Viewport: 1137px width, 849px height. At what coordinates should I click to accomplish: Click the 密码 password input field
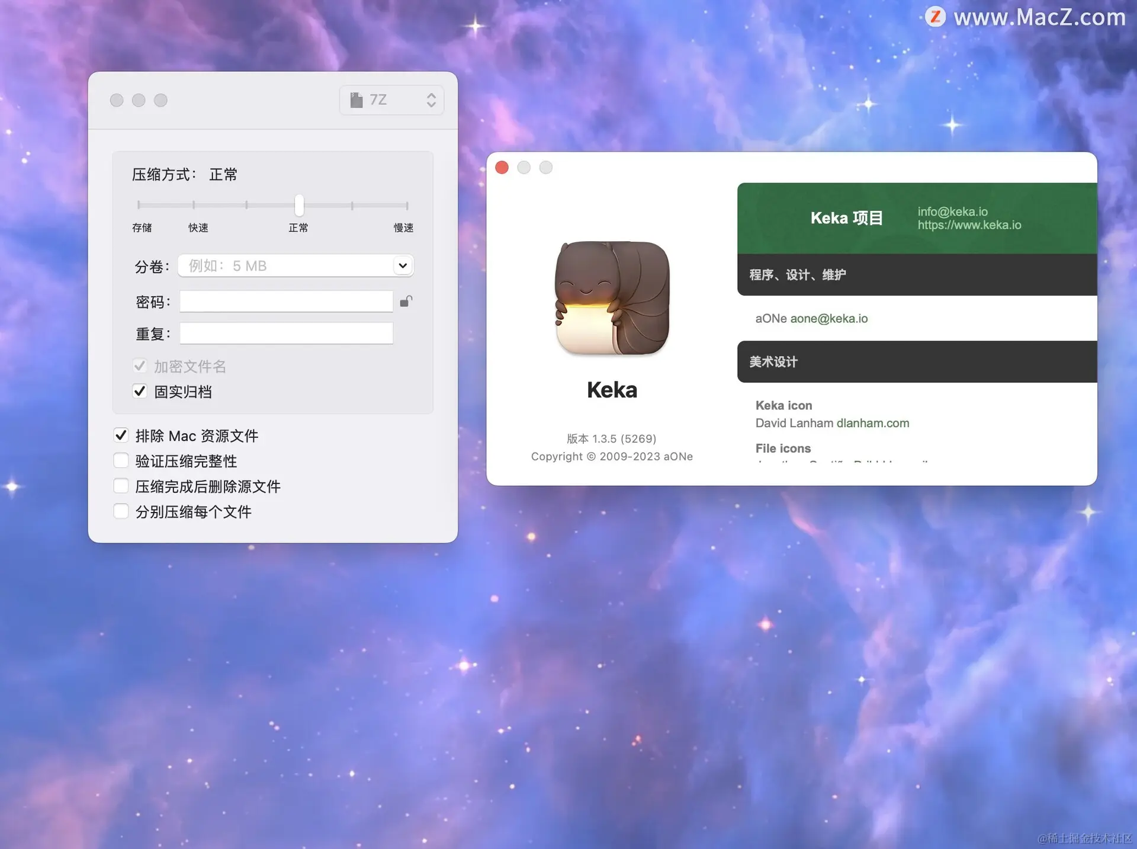pos(286,302)
